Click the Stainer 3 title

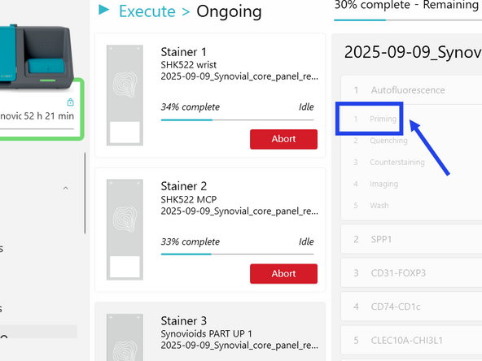coord(184,321)
